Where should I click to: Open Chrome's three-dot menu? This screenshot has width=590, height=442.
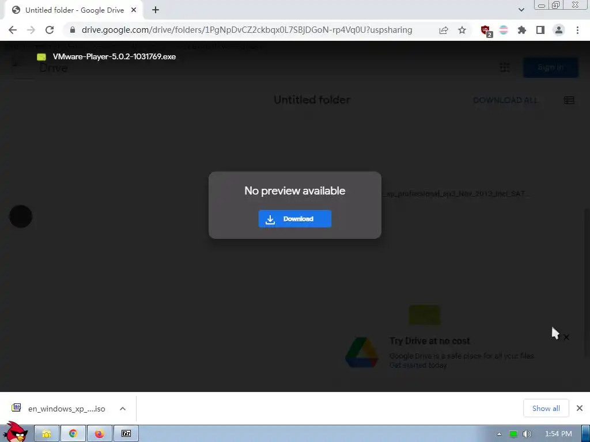(x=577, y=30)
